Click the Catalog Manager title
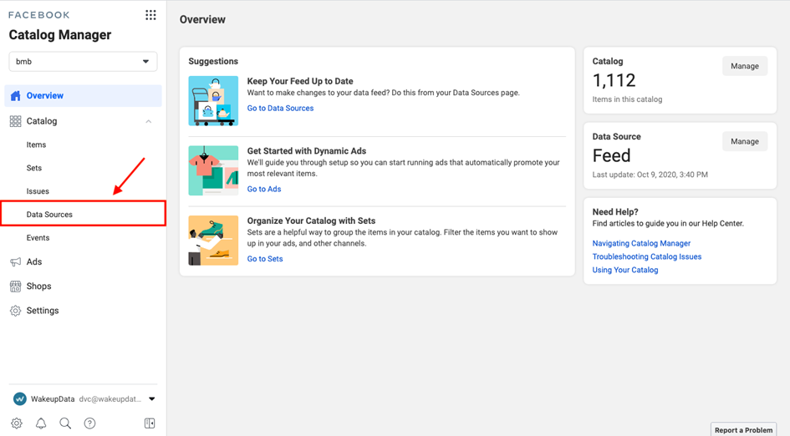 (x=60, y=35)
